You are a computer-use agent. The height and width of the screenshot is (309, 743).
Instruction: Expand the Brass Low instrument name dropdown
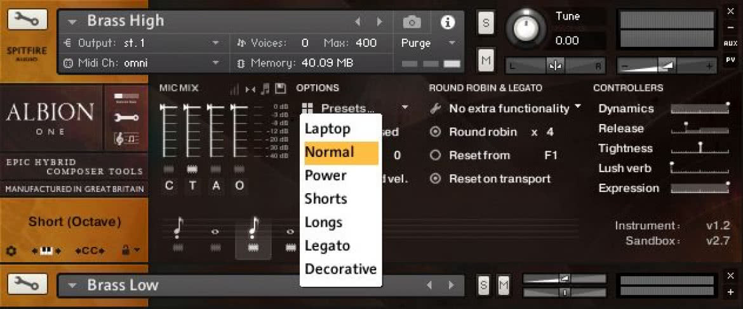coord(72,286)
